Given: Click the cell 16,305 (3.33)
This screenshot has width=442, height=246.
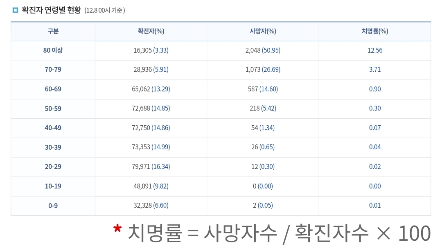Looking at the screenshot, I should click(151, 50).
